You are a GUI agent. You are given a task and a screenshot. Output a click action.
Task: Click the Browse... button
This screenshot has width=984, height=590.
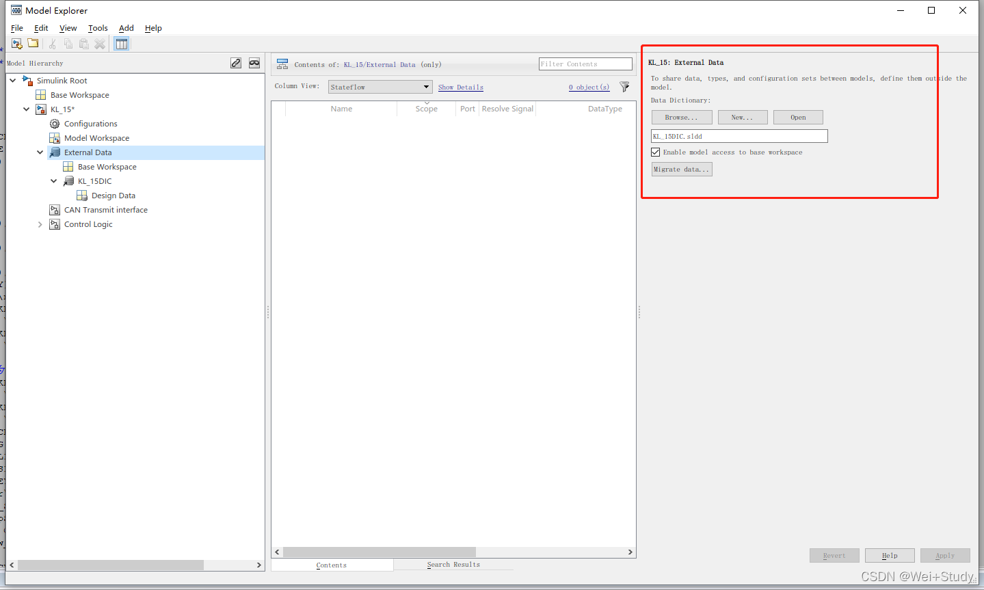pyautogui.click(x=682, y=118)
